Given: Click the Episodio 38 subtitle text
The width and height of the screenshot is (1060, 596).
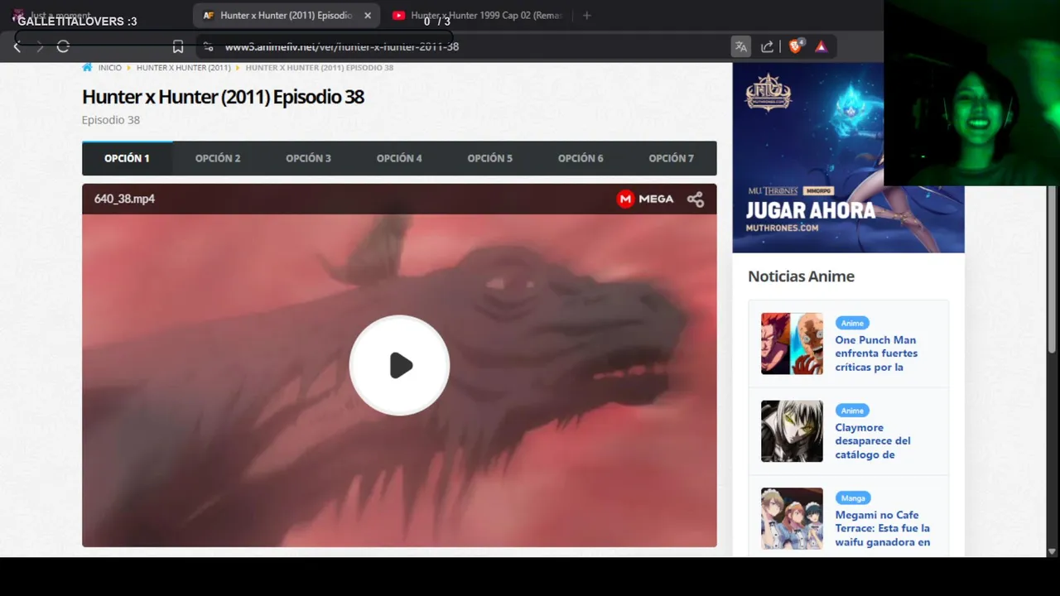Looking at the screenshot, I should coord(111,120).
